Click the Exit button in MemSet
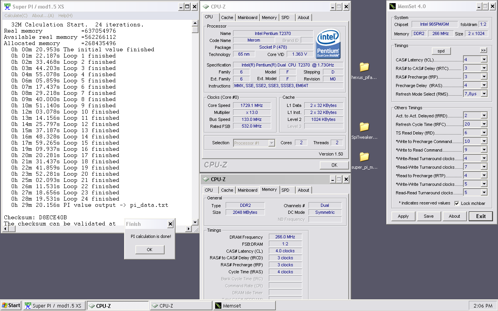The height and width of the screenshot is (311, 498). pyautogui.click(x=481, y=216)
